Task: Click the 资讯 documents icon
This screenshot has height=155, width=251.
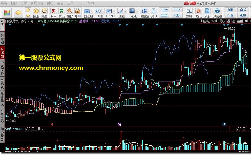Action: click(154, 11)
